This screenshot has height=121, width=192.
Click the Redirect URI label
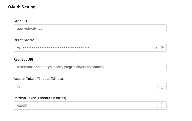tap(23, 59)
